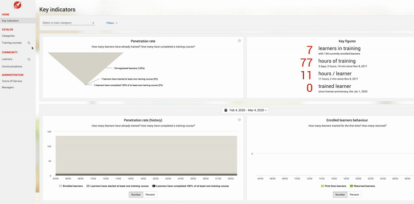Image resolution: width=414 pixels, height=204 pixels.
Task: Click the red number 77
Action: coord(306,62)
